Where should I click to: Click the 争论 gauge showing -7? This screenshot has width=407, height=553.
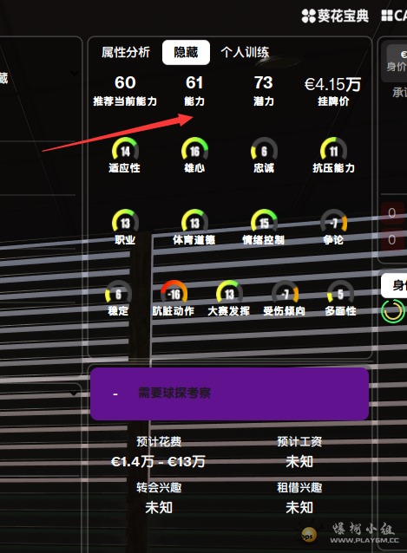coord(333,222)
